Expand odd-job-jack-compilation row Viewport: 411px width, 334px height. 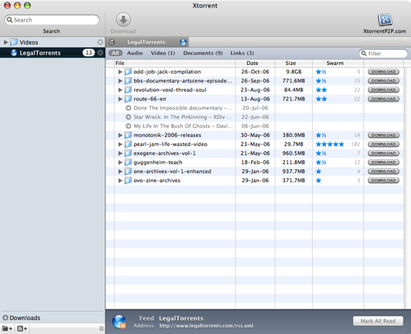pyautogui.click(x=120, y=72)
